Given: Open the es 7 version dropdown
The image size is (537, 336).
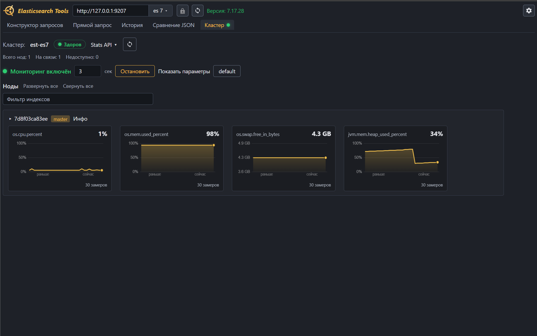Looking at the screenshot, I should pyautogui.click(x=160, y=11).
